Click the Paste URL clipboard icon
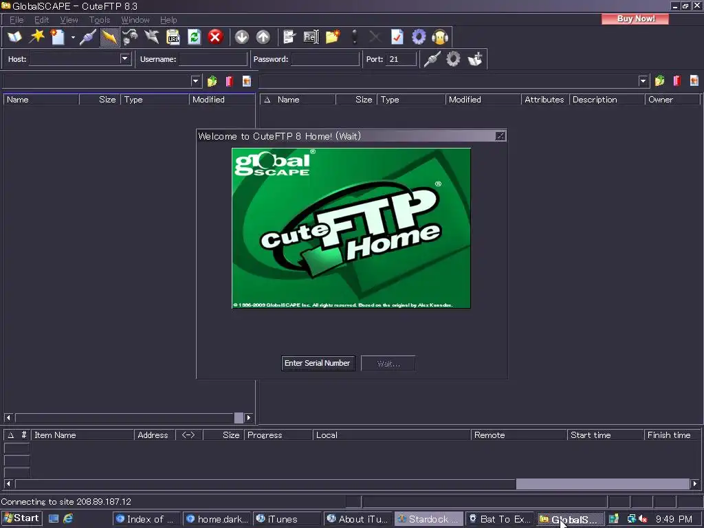The image size is (704, 528). coord(173,37)
